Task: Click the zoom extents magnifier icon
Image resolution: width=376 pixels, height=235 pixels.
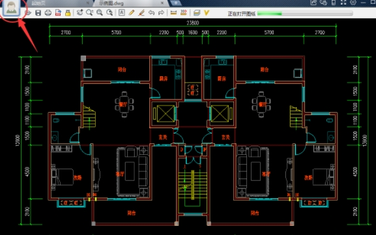Action: click(109, 12)
